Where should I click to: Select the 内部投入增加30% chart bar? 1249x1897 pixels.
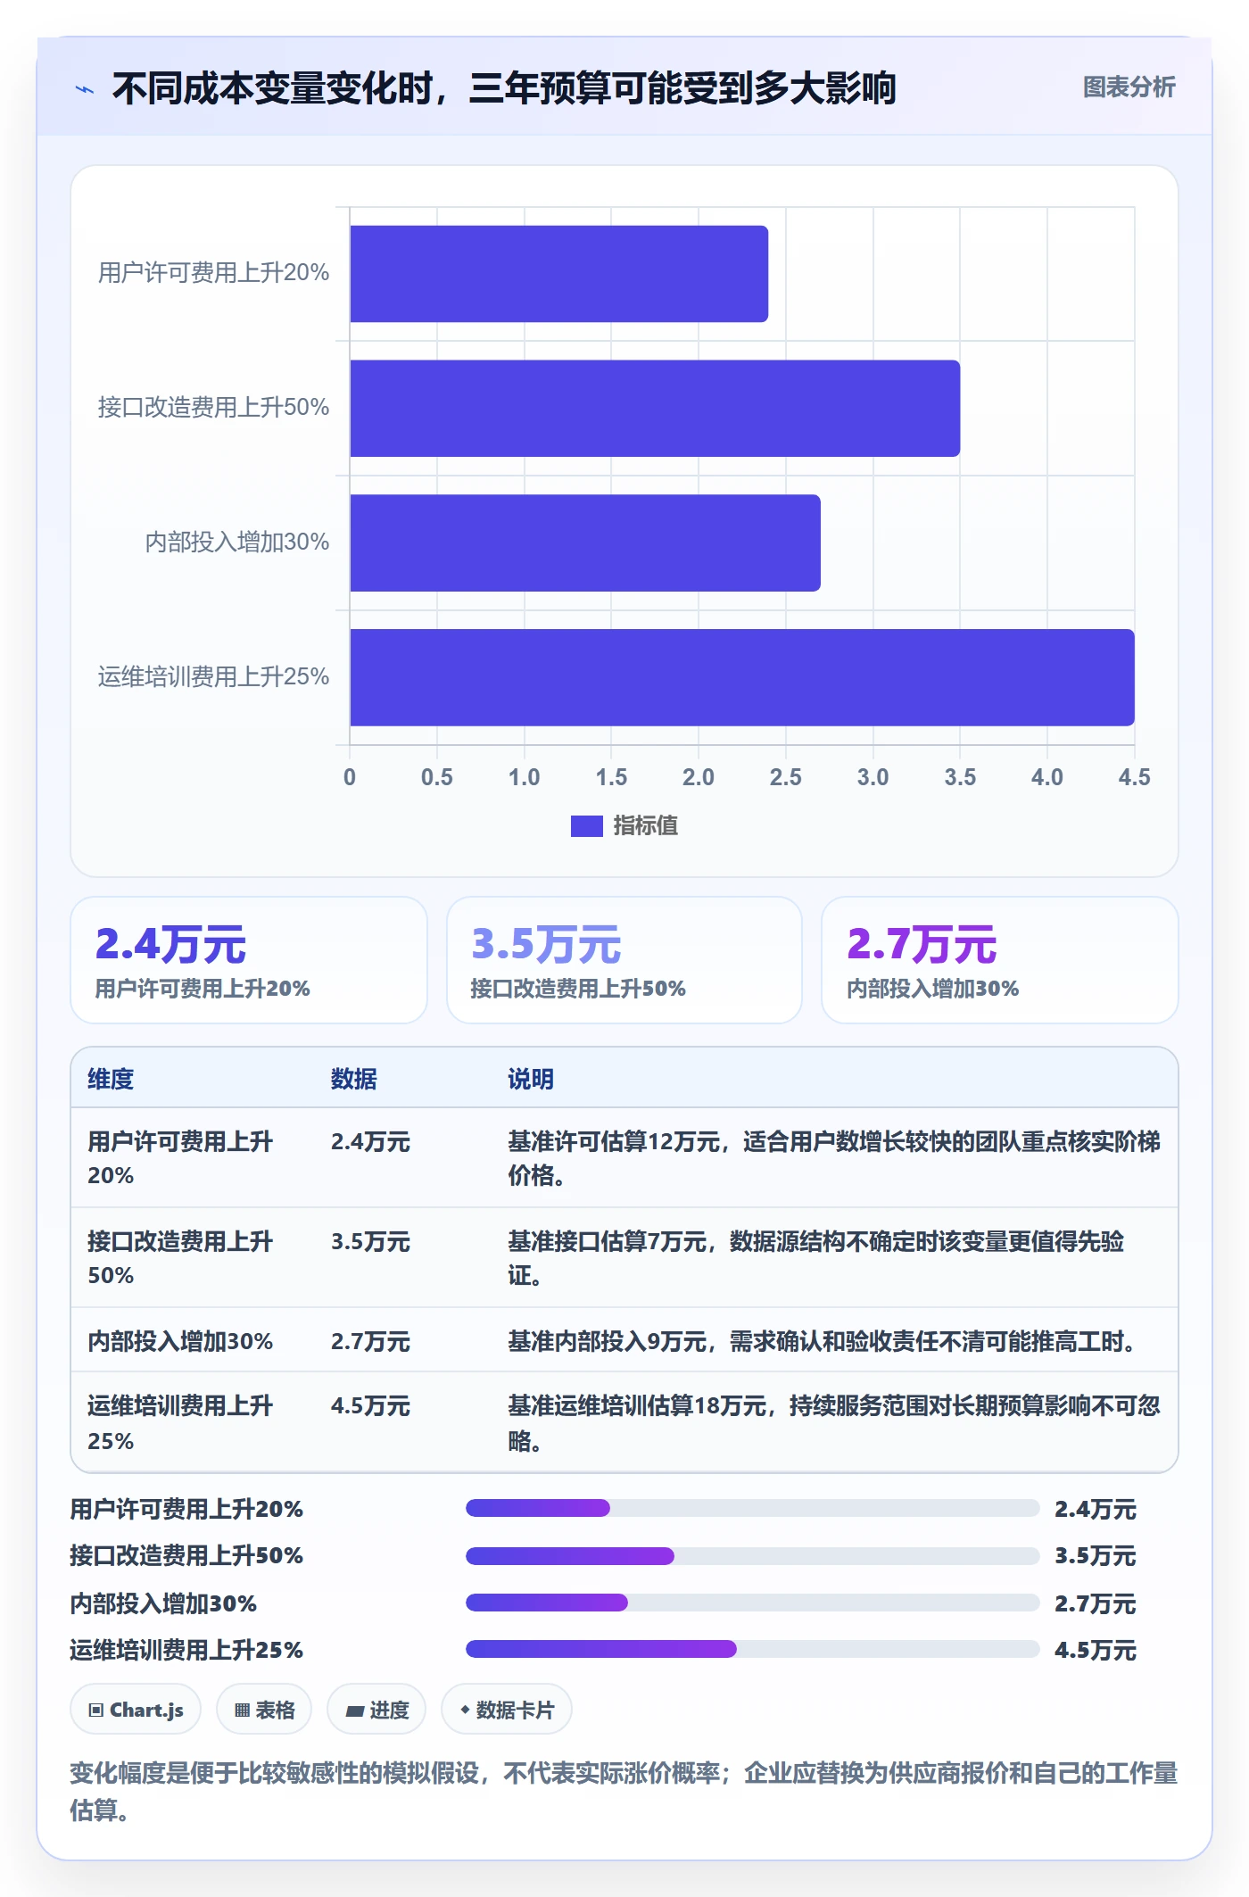tap(585, 543)
